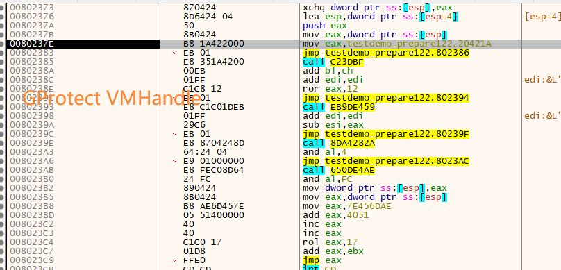Image resolution: width=561 pixels, height=270 pixels.
Task: Toggle breakpoint dot beside address 008023C9
Action: [2, 260]
